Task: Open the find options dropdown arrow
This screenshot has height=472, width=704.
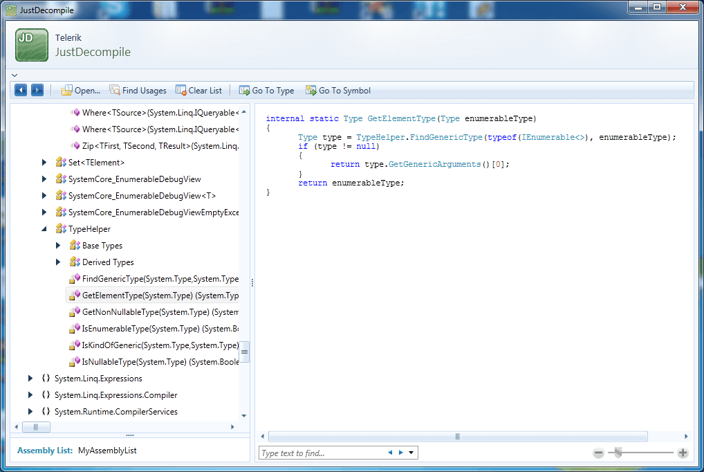Action: coord(411,453)
